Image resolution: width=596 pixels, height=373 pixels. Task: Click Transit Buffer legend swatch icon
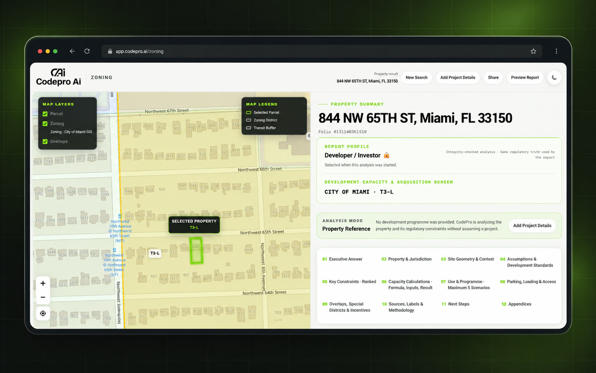[x=248, y=128]
